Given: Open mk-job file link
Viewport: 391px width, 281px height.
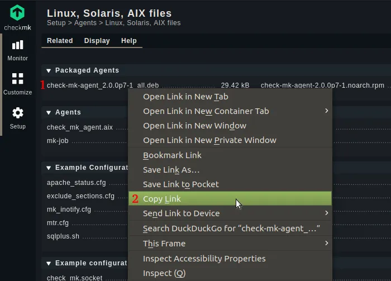Looking at the screenshot, I should [x=58, y=141].
